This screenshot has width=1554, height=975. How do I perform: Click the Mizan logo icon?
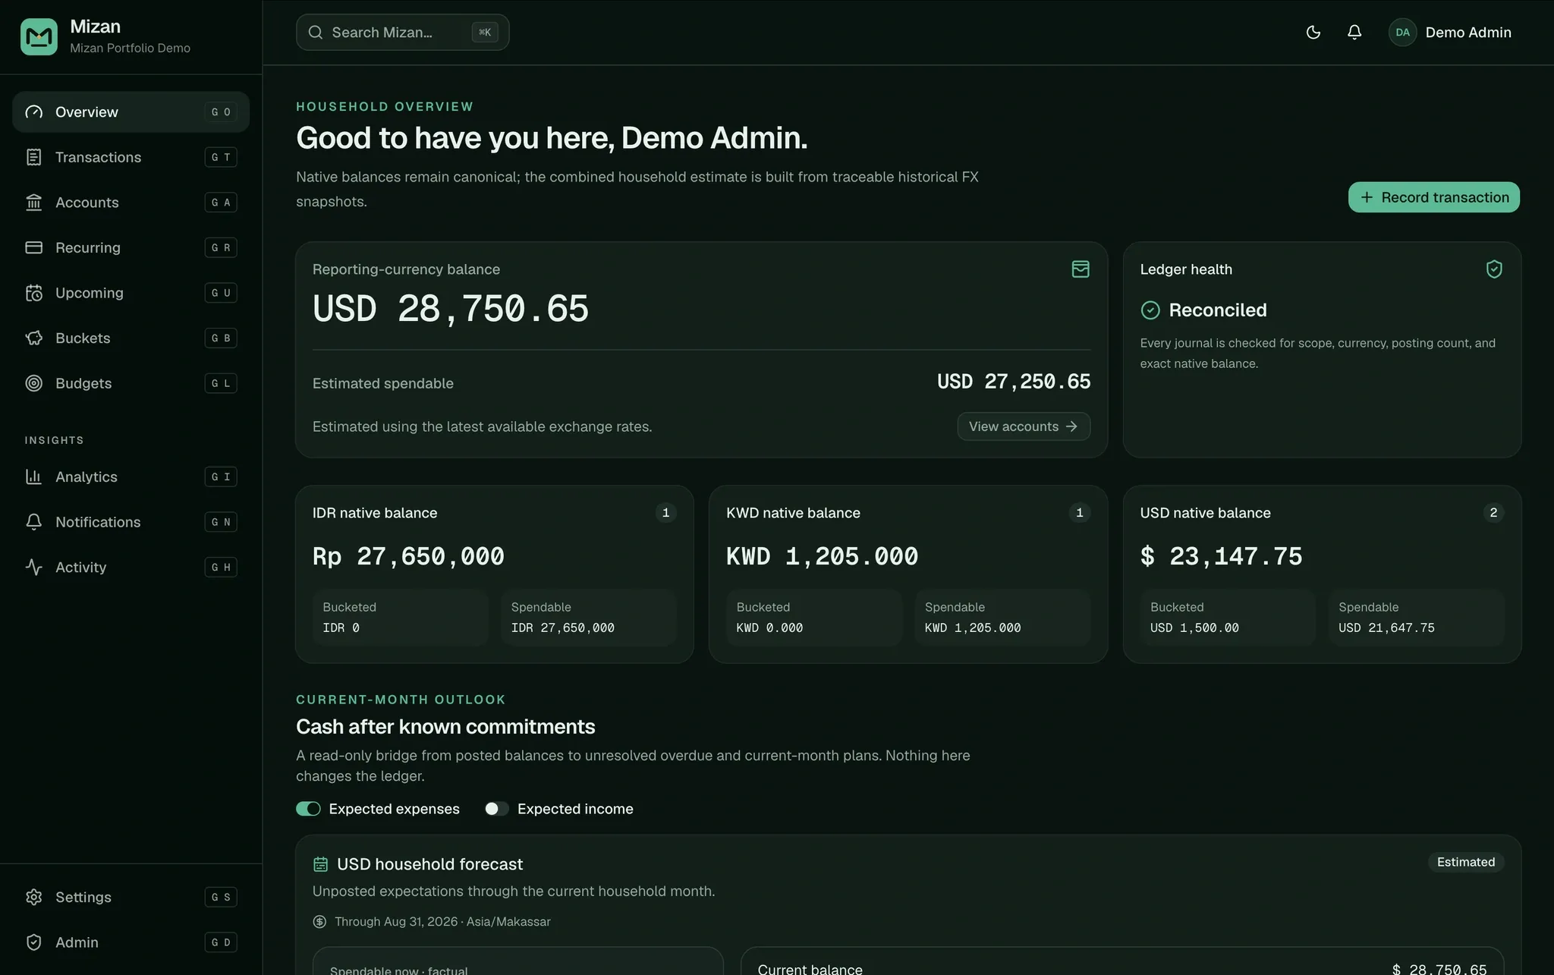pyautogui.click(x=39, y=36)
